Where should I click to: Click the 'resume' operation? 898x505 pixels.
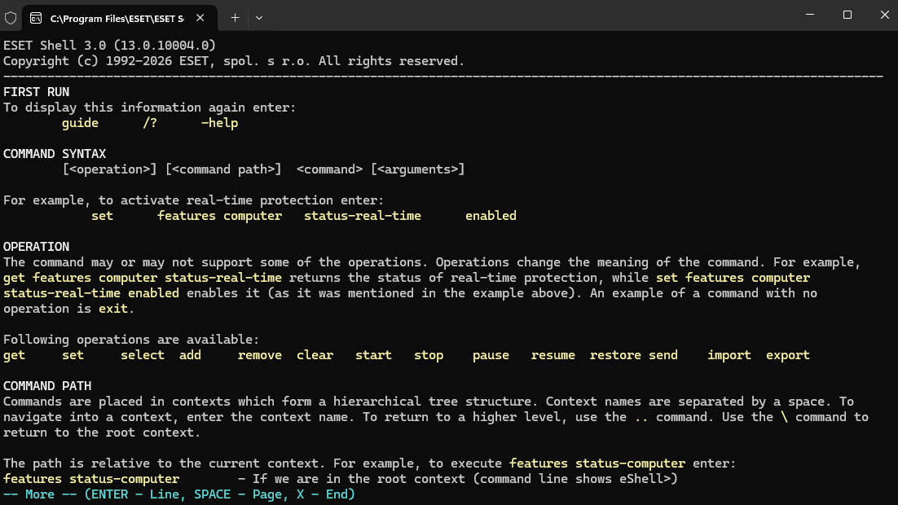(552, 355)
